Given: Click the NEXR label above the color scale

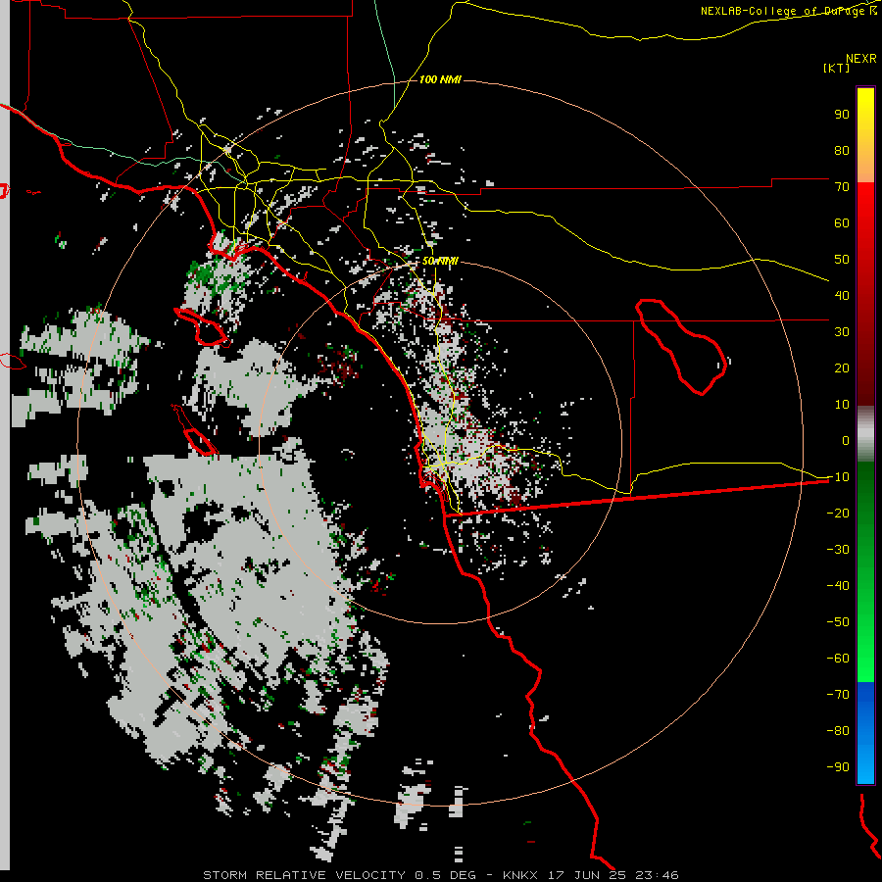Looking at the screenshot, I should coord(860,59).
